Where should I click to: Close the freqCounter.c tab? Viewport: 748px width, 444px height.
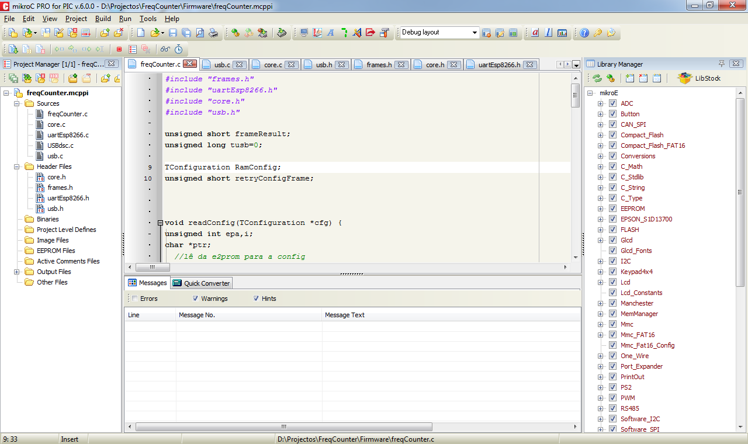[190, 64]
